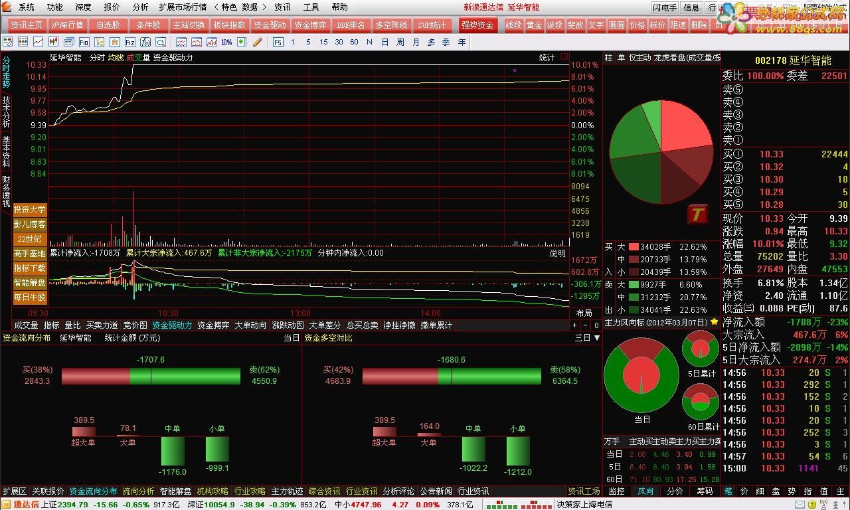Open the candlestick chart toolbar icon
Image resolution: width=850 pixels, height=510 pixels.
coord(53,42)
